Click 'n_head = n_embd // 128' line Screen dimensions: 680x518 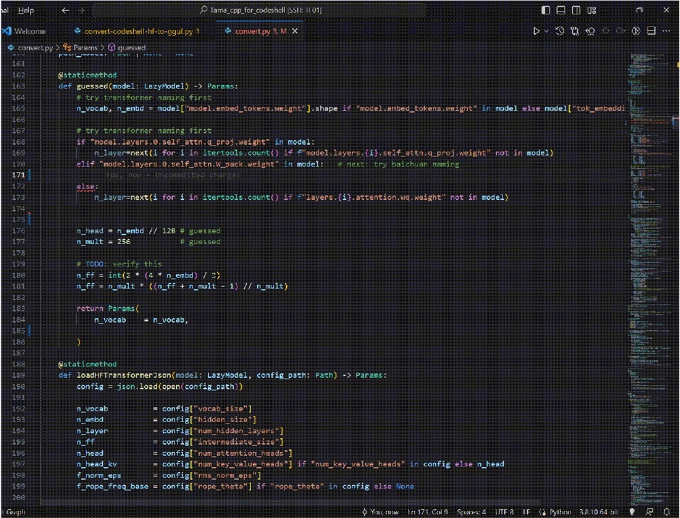[x=126, y=230]
